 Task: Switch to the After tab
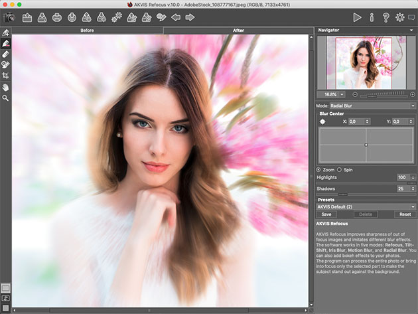[x=238, y=31]
